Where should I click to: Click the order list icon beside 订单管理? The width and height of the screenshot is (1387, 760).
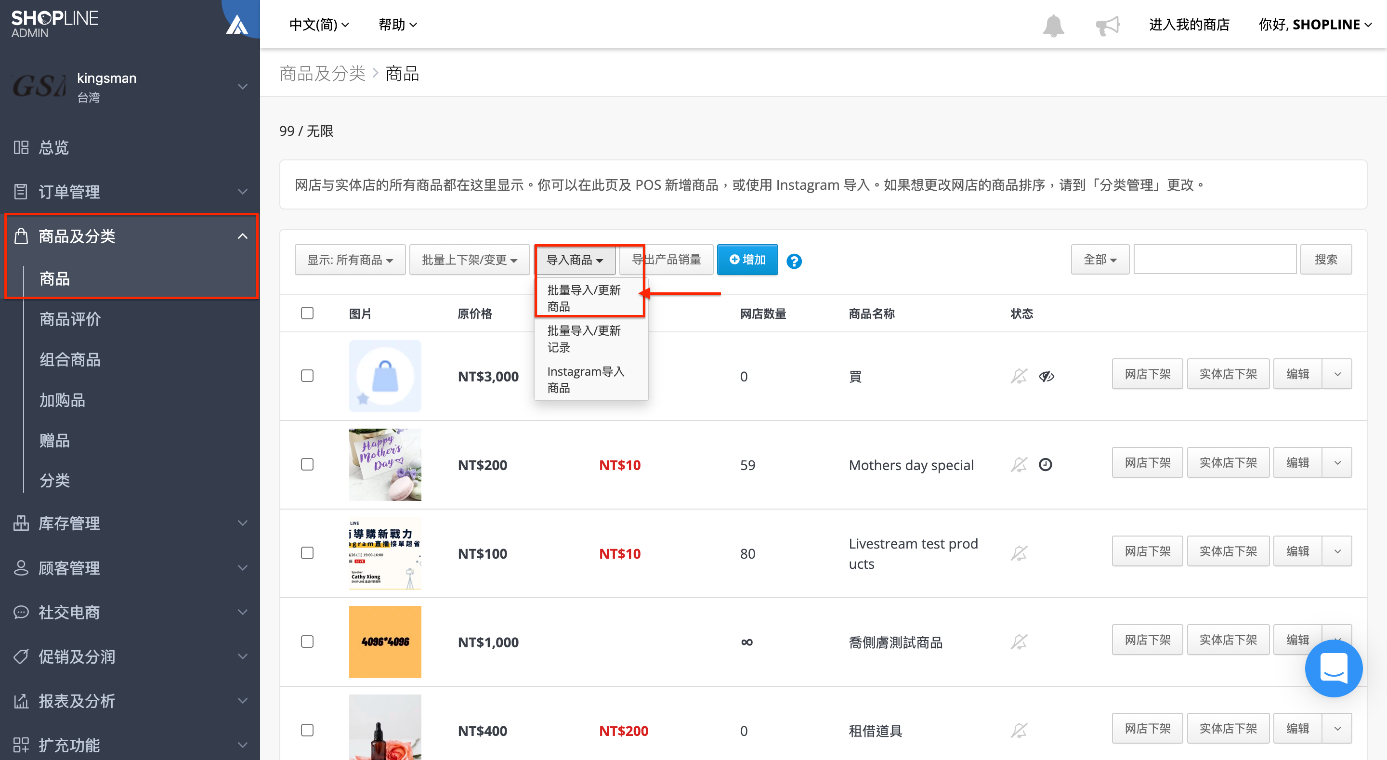(21, 192)
